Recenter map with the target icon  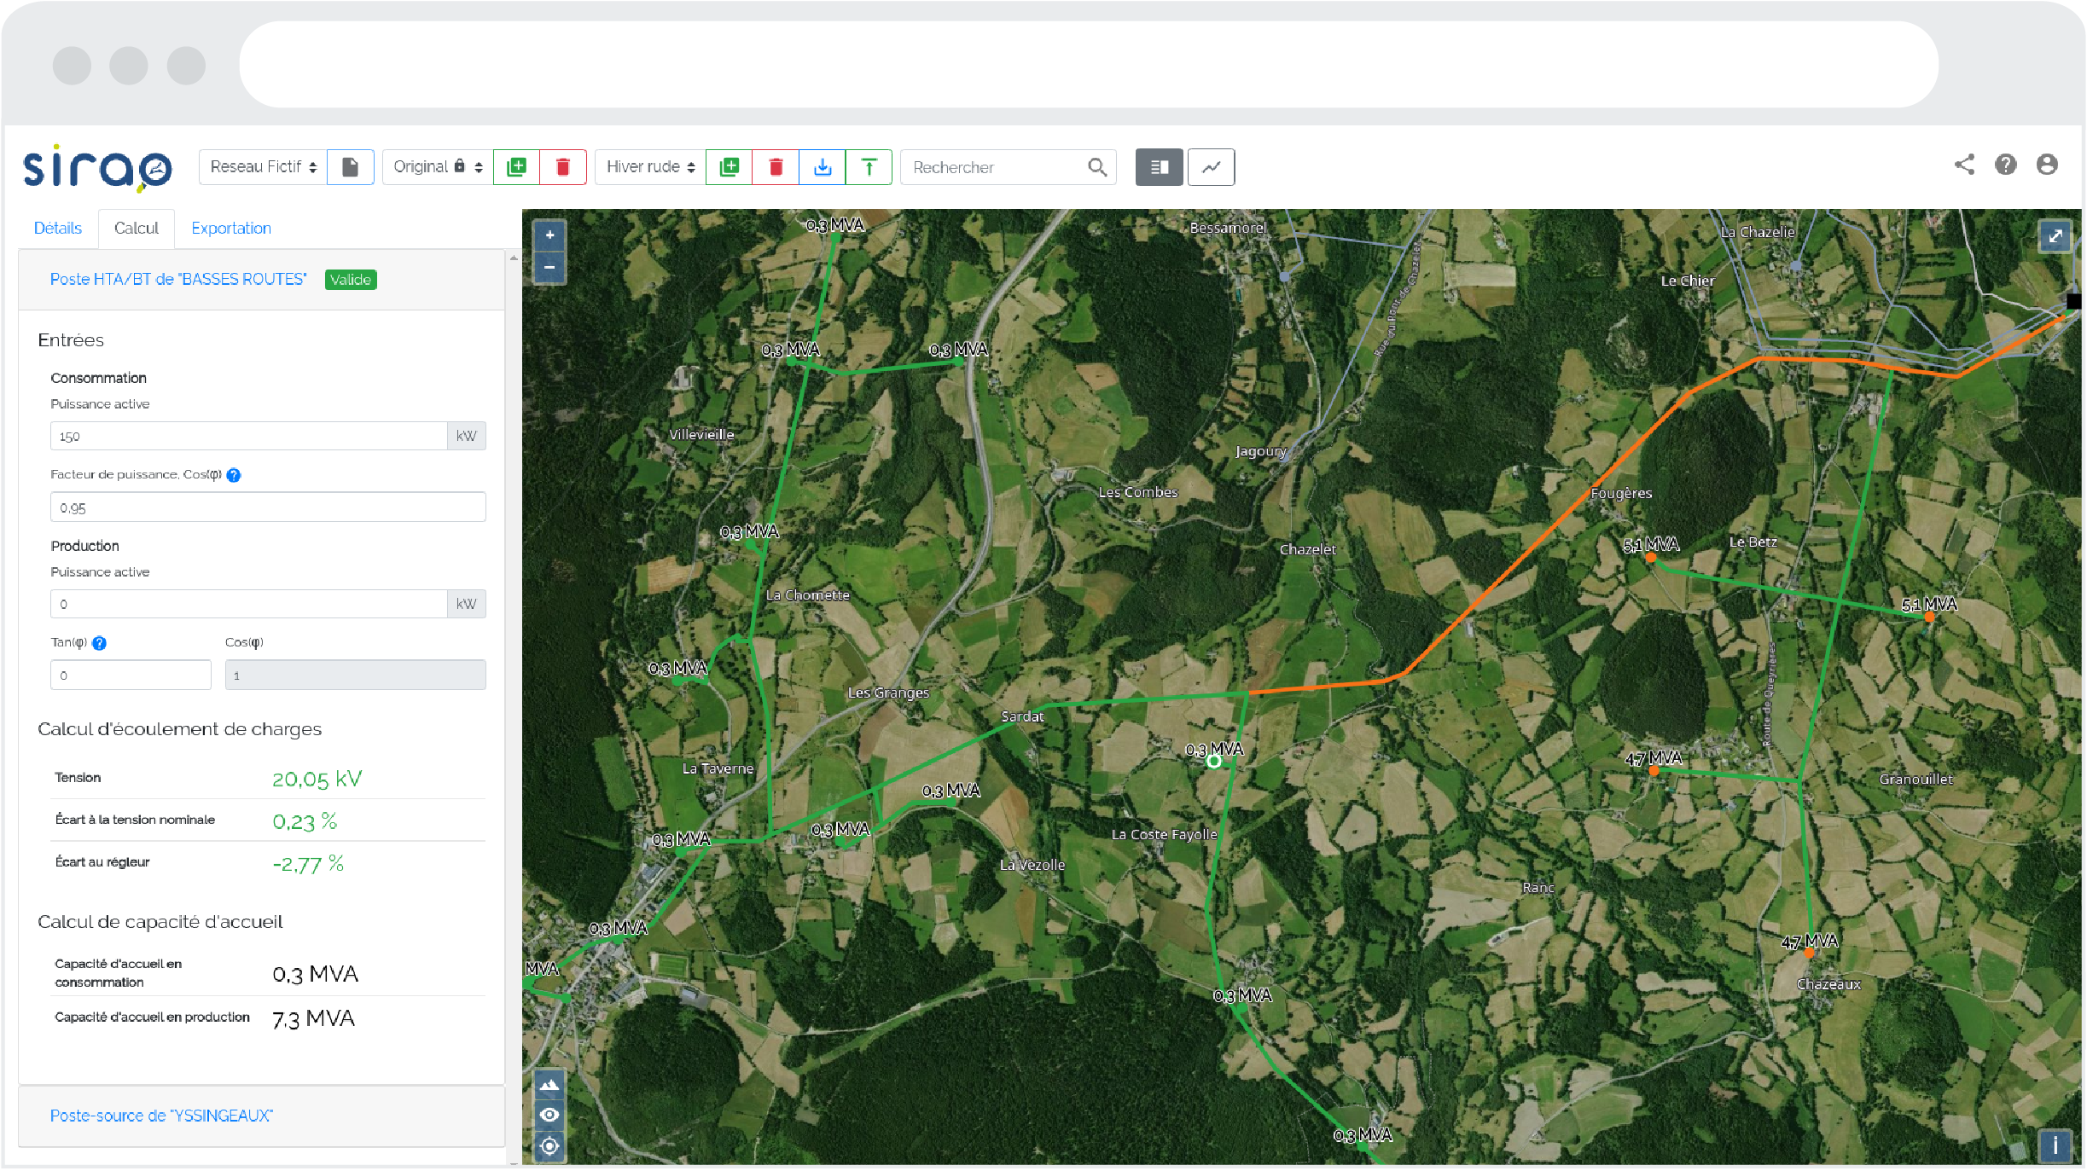[550, 1145]
